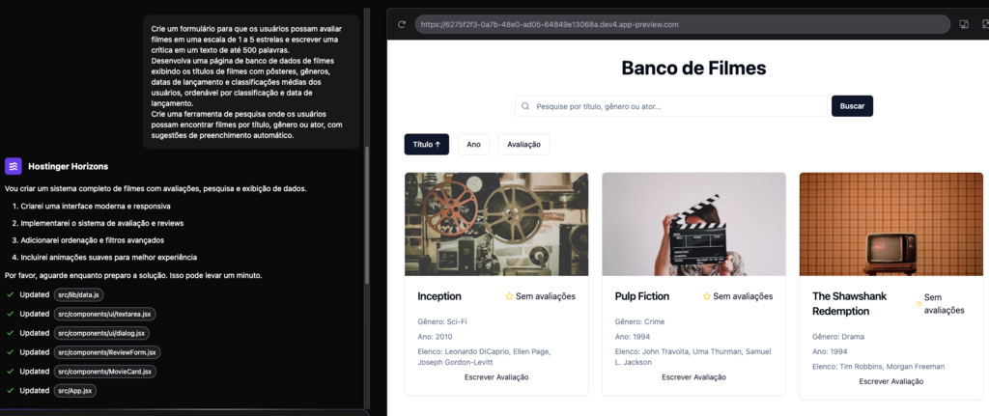Click the star icon on Shawshank Redemption card
Image resolution: width=989 pixels, height=416 pixels.
(x=919, y=304)
